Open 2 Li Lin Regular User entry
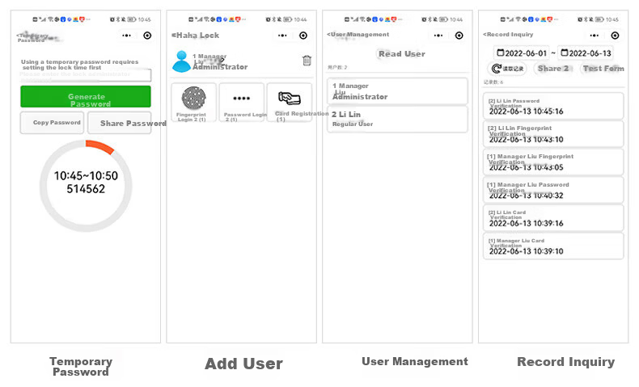The width and height of the screenshot is (639, 387). pyautogui.click(x=397, y=120)
